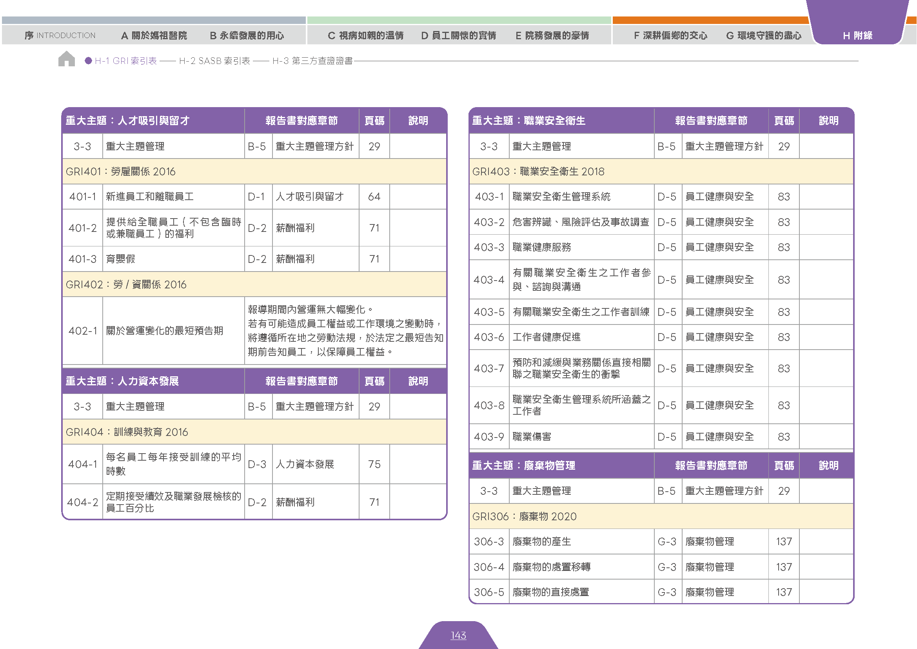917x649 pixels.
Task: Open H-3 第三方查證證書 link
Action: (x=313, y=61)
